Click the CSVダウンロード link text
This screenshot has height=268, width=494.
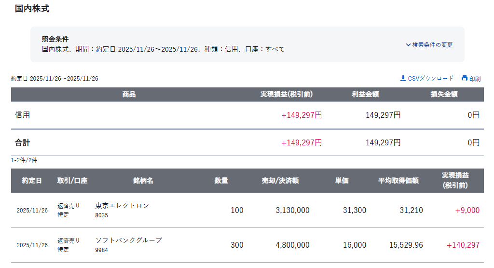431,78
